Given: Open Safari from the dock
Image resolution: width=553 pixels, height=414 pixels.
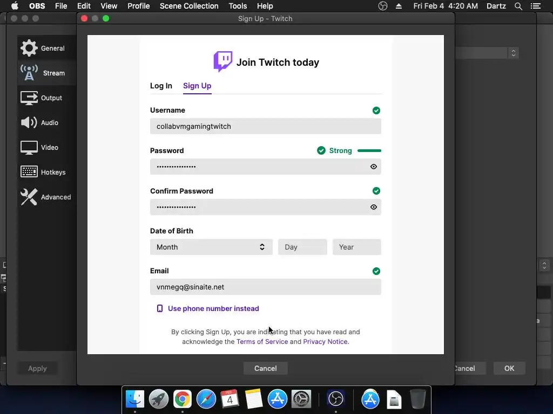Looking at the screenshot, I should click(206, 399).
